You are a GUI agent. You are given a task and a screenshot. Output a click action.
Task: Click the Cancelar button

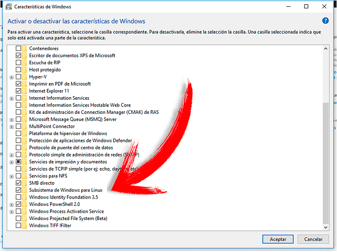313,239
